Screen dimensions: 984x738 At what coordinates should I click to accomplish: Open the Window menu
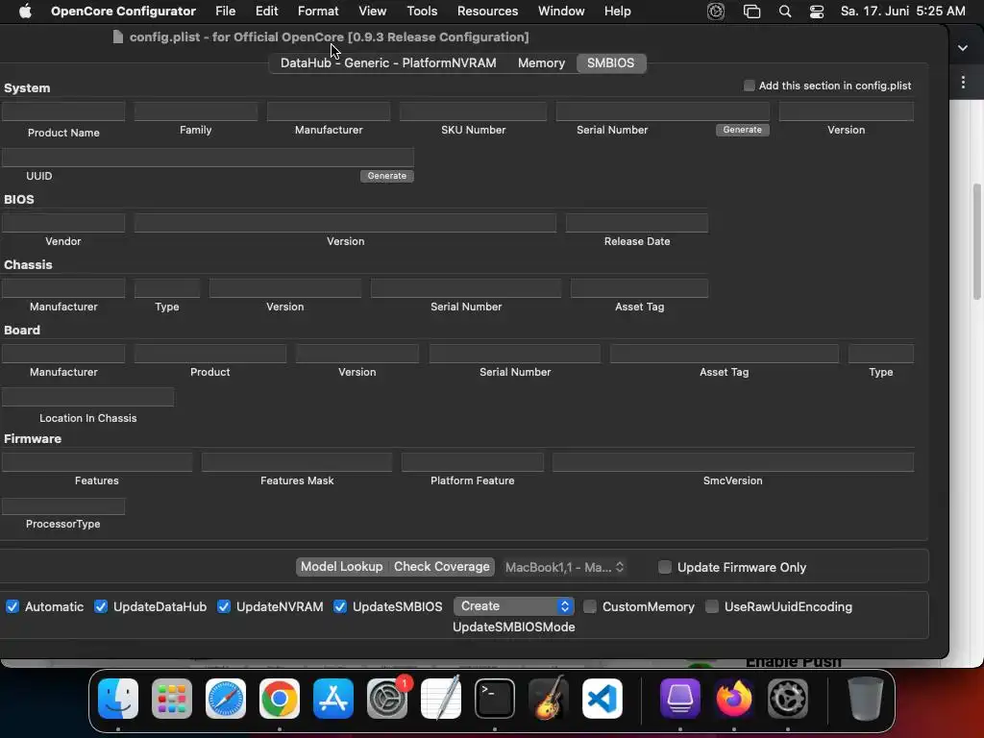point(561,12)
